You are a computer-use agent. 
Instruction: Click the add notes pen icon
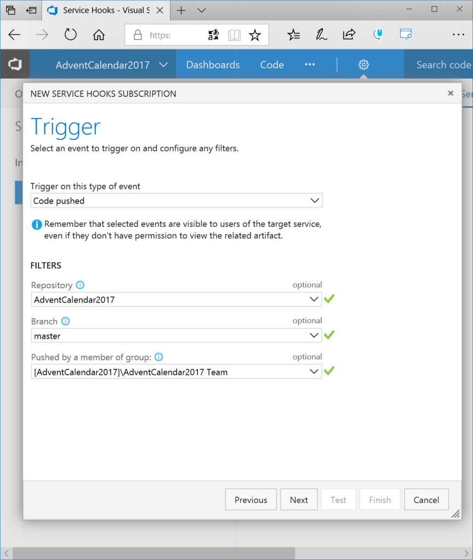321,34
